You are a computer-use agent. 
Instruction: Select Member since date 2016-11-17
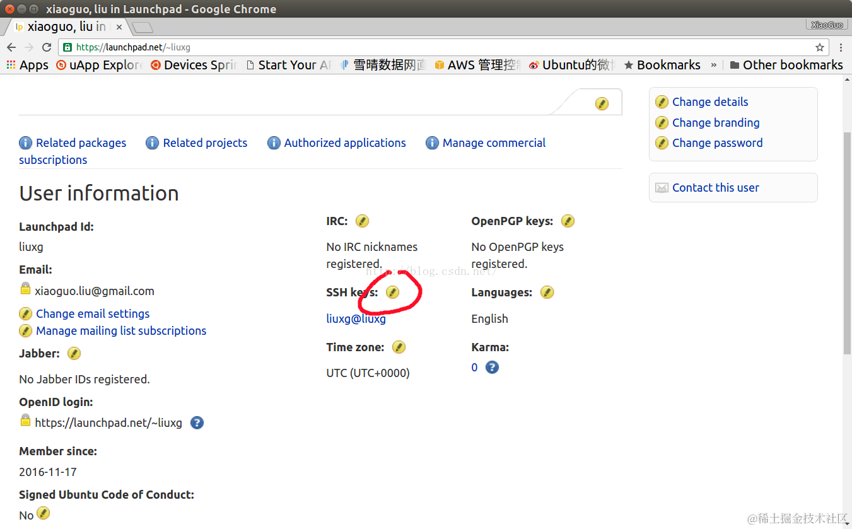pyautogui.click(x=48, y=472)
